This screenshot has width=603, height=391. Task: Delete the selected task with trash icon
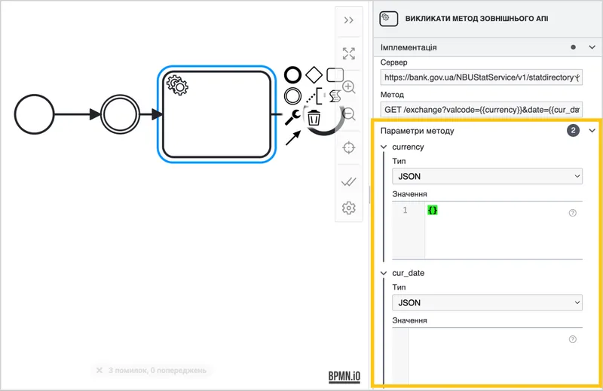[x=314, y=117]
